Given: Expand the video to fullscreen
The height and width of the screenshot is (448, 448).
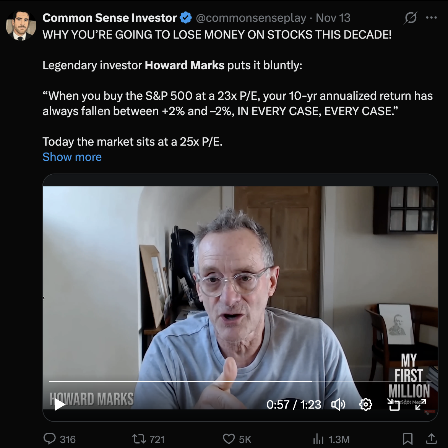Looking at the screenshot, I should (420, 404).
